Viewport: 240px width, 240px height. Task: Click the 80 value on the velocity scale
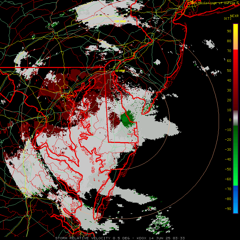229,41
